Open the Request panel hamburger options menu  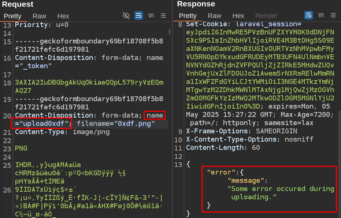163,16
